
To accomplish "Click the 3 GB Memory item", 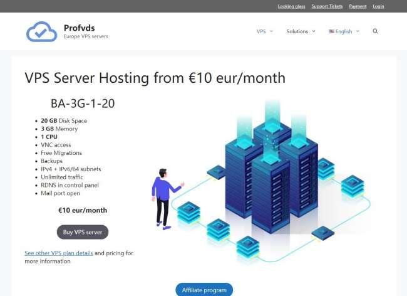I will 59,129.
